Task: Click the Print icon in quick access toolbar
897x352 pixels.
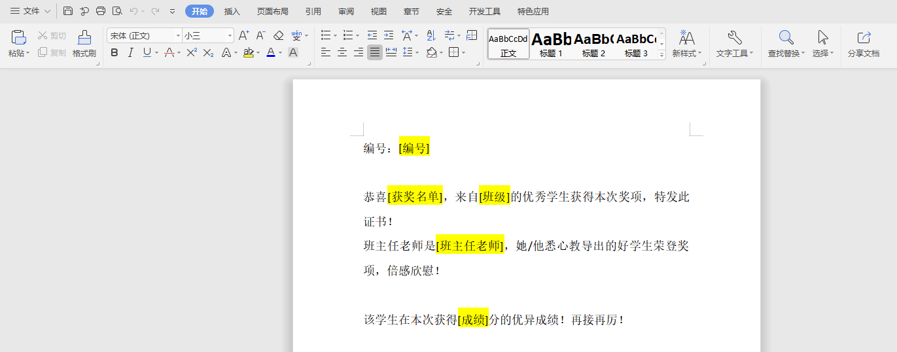Action: [101, 11]
